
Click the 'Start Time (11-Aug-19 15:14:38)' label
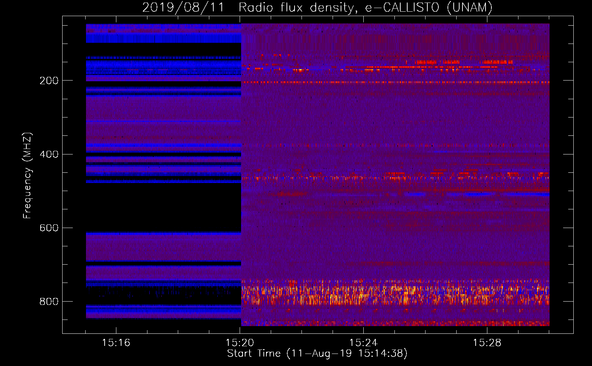pyautogui.click(x=317, y=354)
